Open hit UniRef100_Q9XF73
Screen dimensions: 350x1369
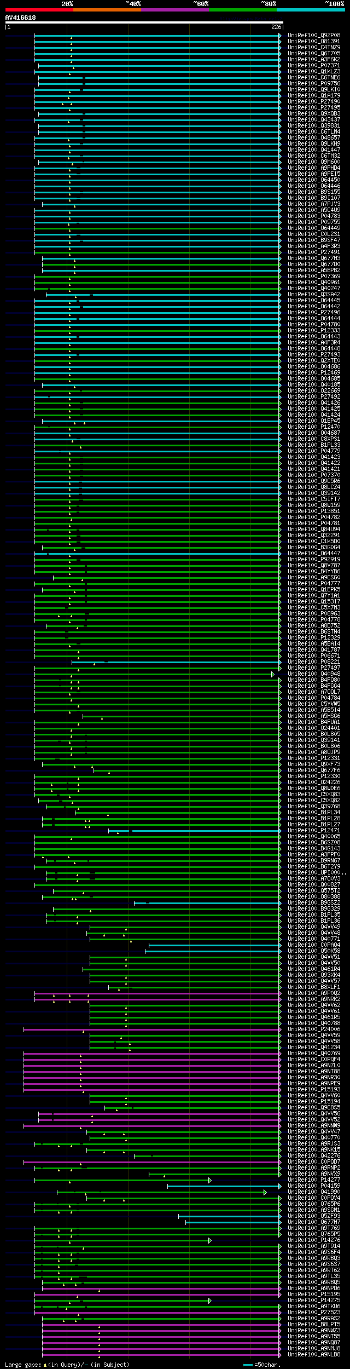tap(314, 764)
